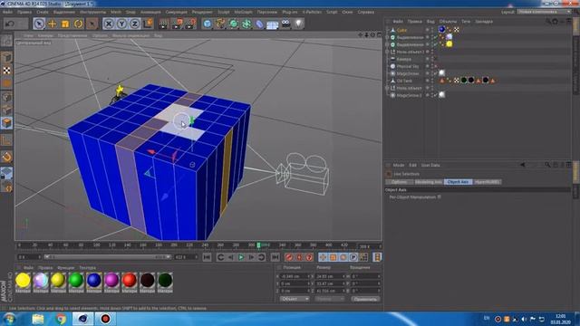Enable Snap magnet icon in sidebar

[x=6, y=158]
